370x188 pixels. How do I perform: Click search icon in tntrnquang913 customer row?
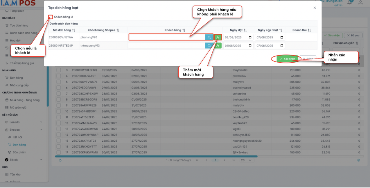coord(209,46)
